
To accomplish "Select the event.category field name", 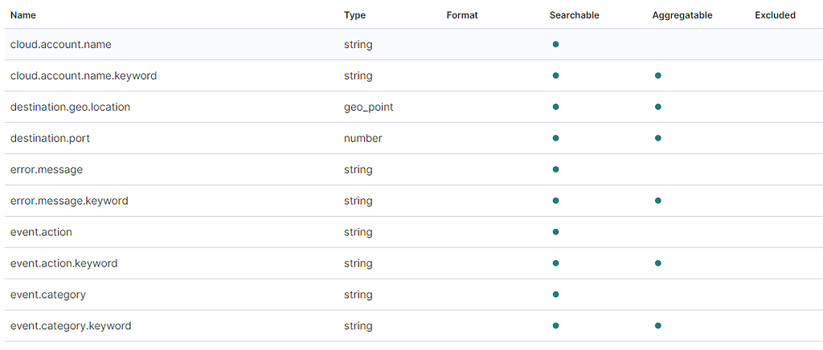I will coord(48,295).
